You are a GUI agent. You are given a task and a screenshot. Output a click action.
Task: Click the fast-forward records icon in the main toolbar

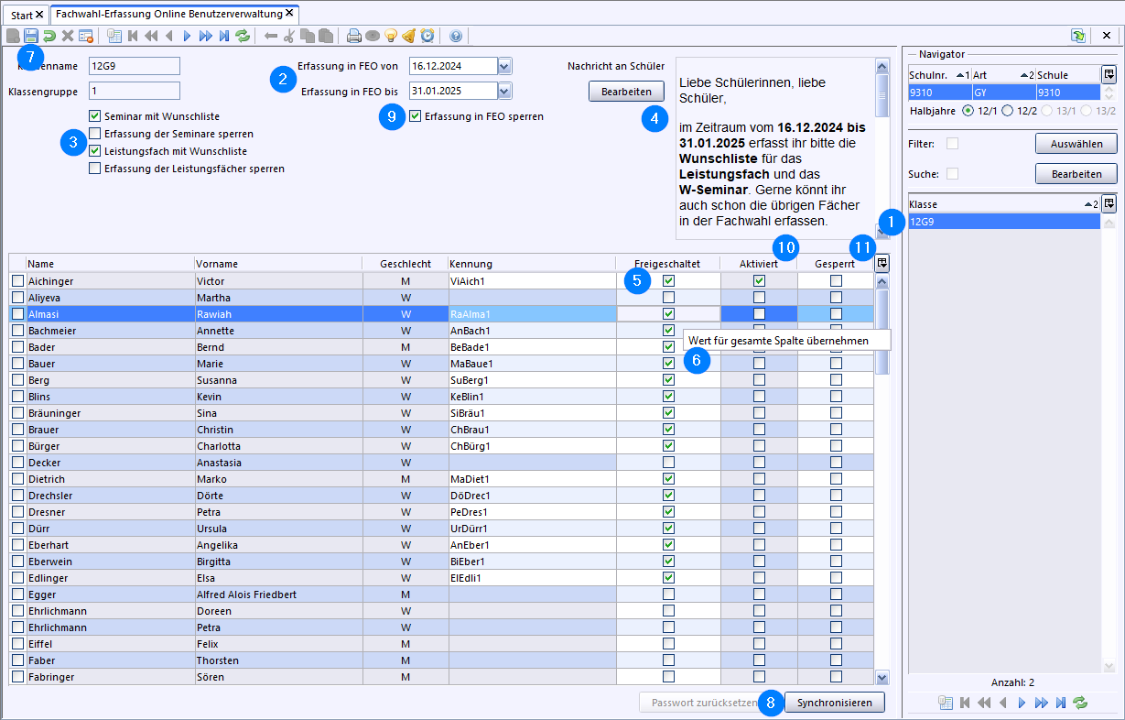205,37
